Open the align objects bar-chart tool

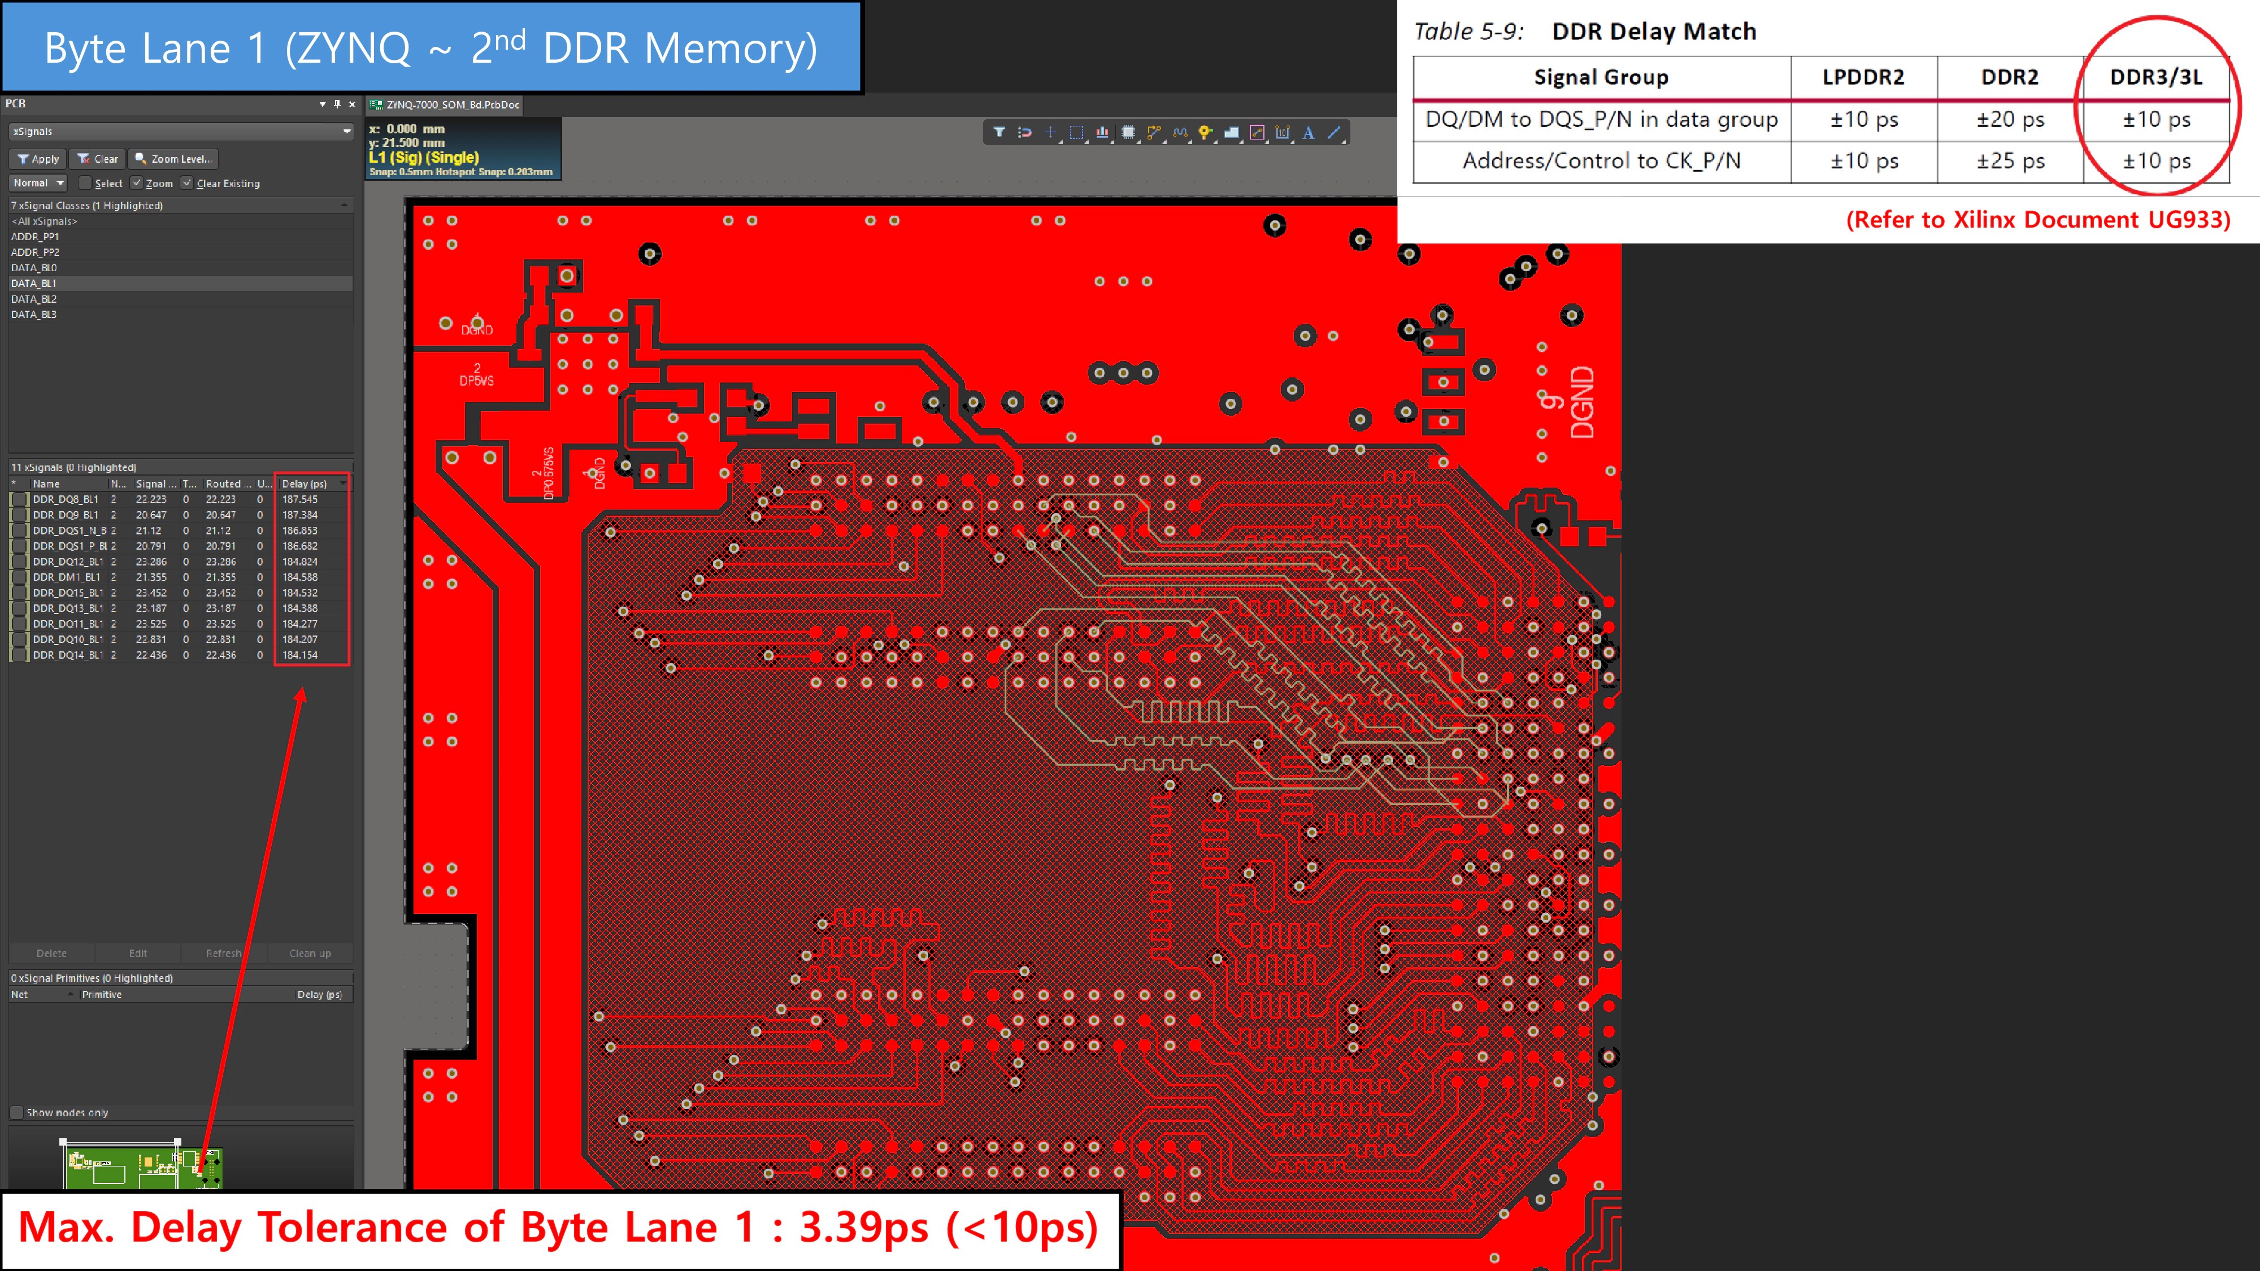(x=1102, y=132)
